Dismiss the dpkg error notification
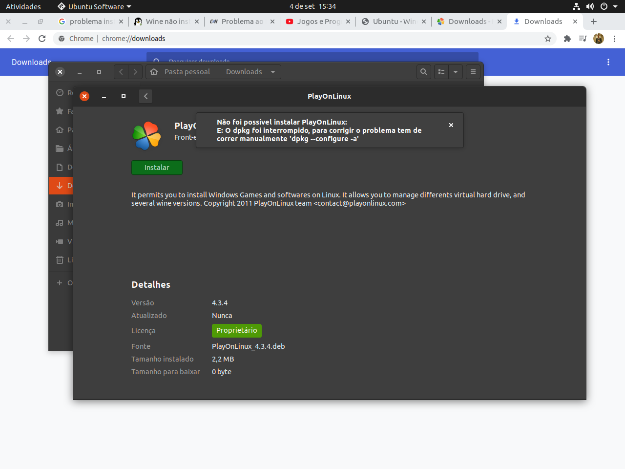Screen dimensions: 625x469 tap(451, 125)
